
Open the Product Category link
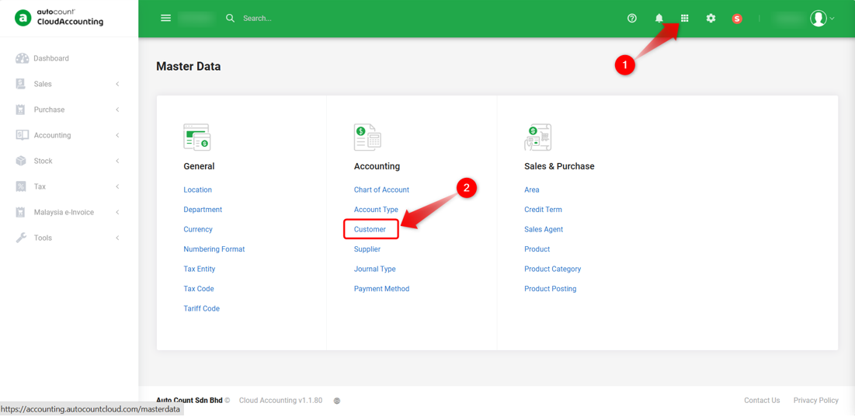[552, 269]
